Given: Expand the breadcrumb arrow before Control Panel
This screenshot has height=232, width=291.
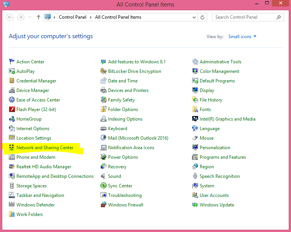Looking at the screenshot, I should tap(55, 17).
